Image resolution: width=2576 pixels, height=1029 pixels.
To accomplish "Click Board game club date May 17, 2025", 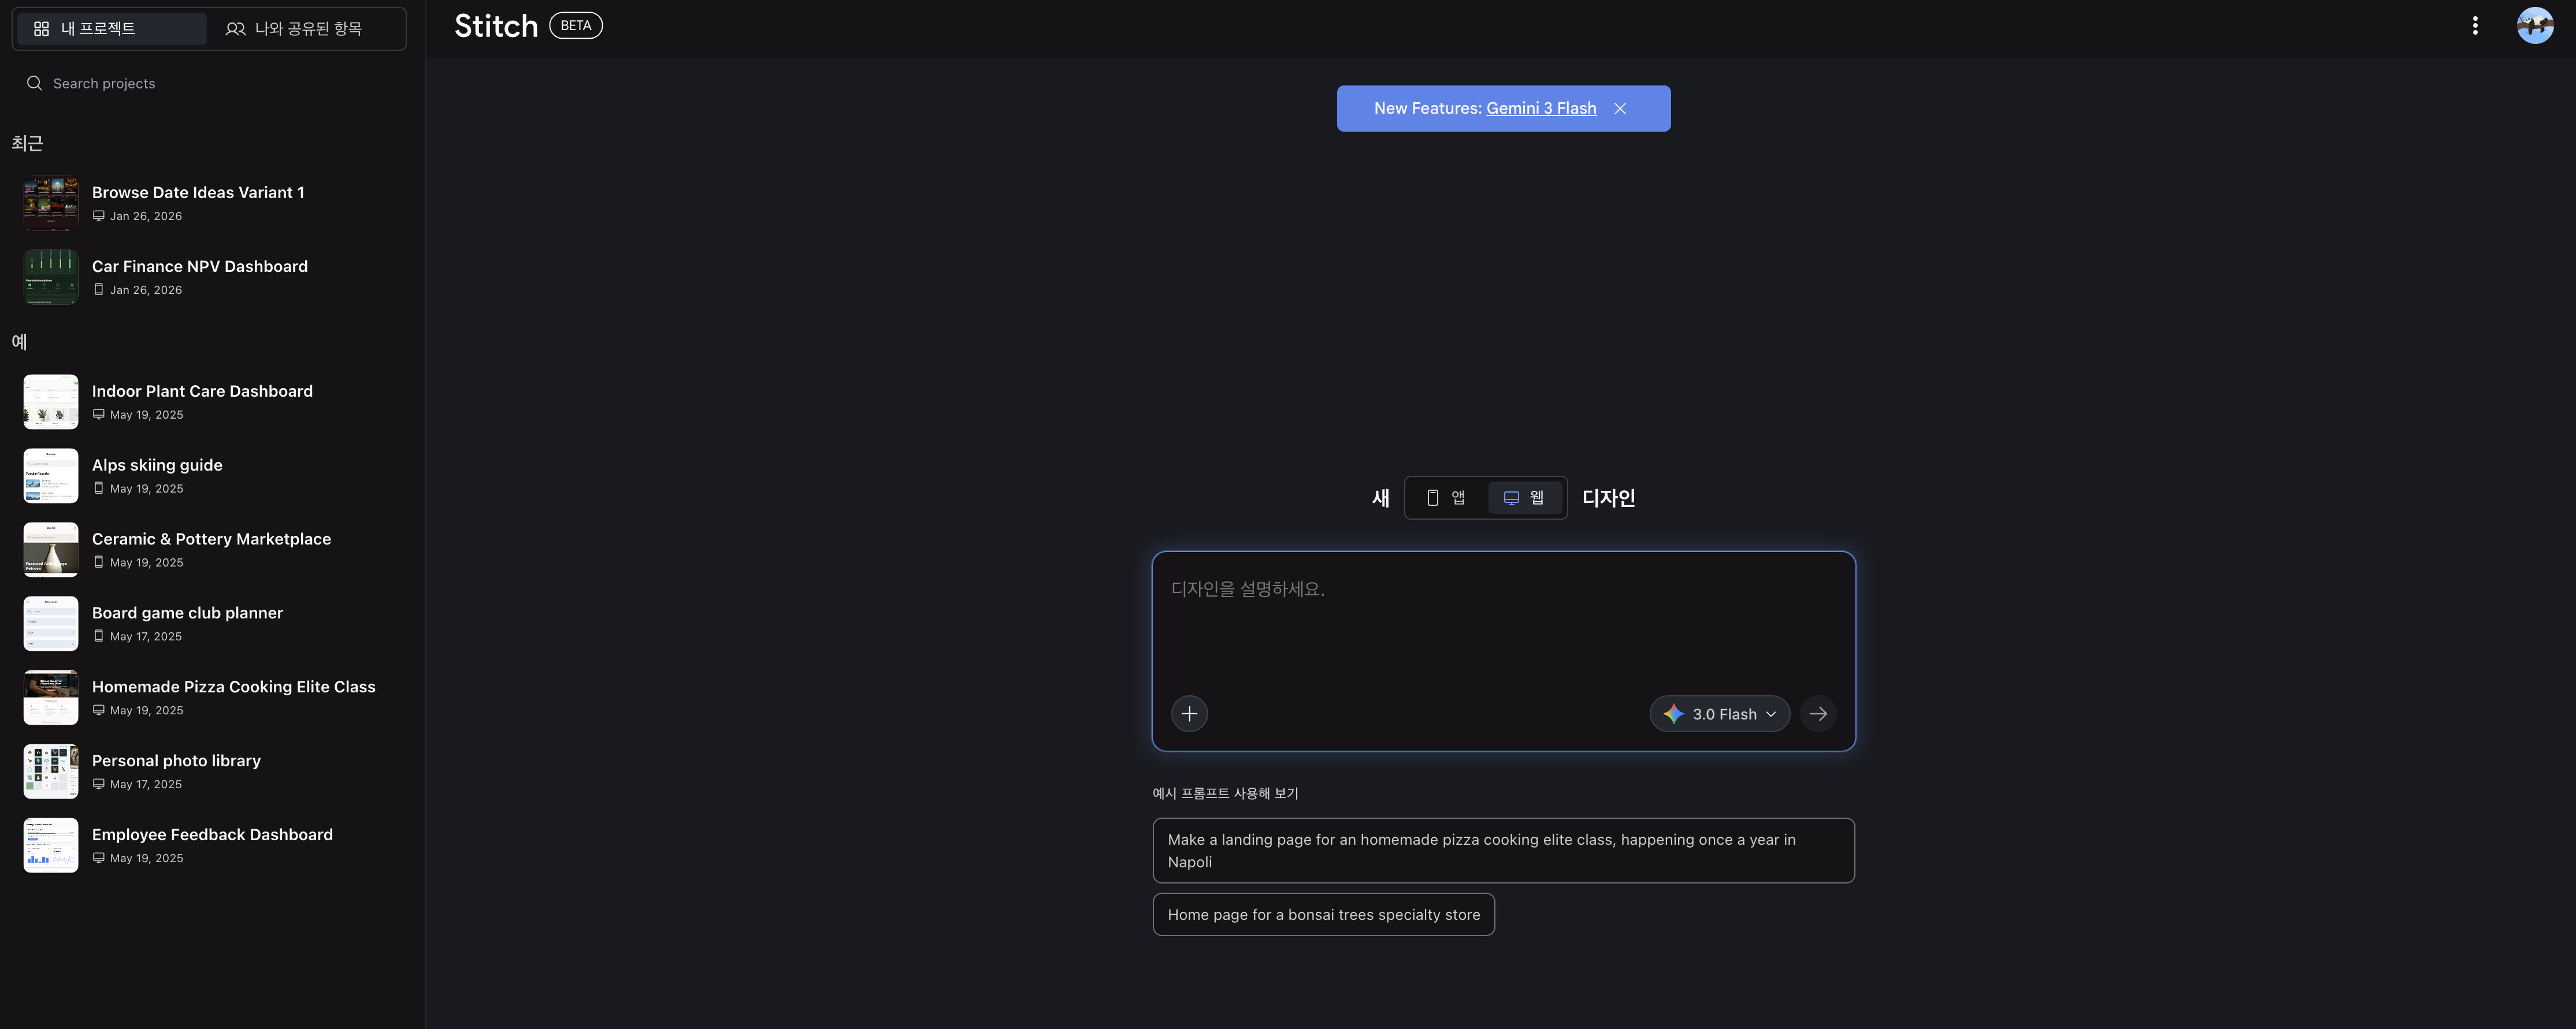I will tap(146, 636).
